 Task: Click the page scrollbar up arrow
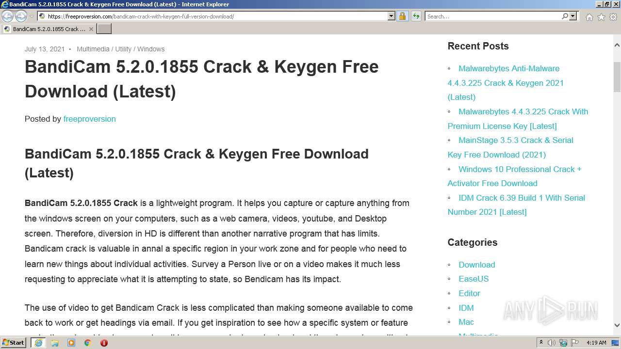click(x=617, y=45)
